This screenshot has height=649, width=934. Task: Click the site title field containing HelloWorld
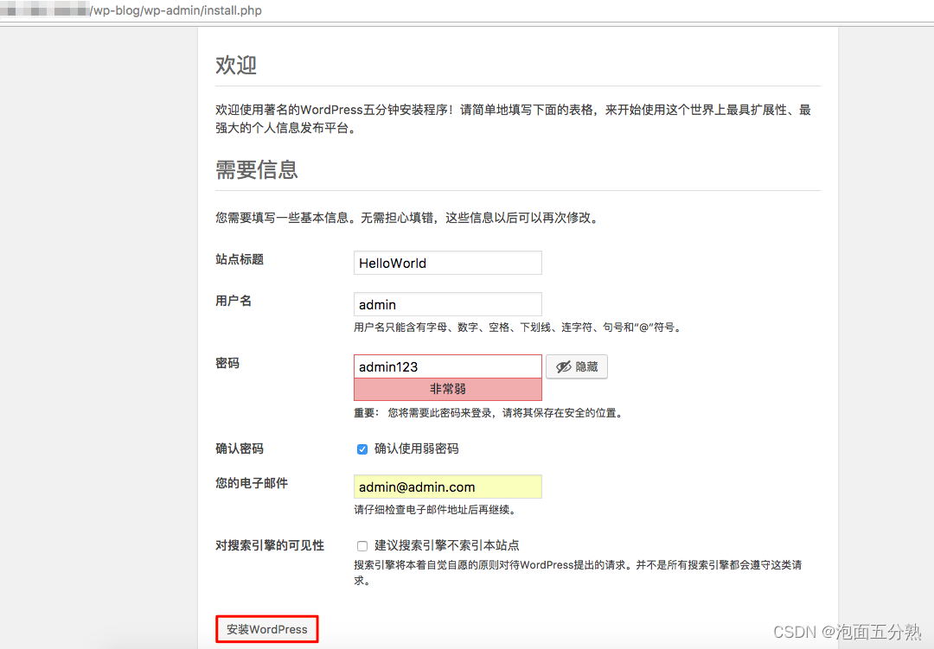pos(447,263)
